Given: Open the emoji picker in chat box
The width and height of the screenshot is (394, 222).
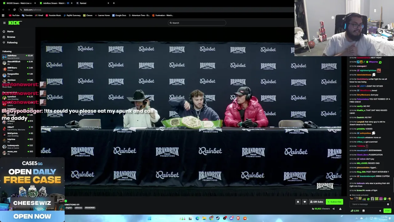Looking at the screenshot, I should (388, 204).
